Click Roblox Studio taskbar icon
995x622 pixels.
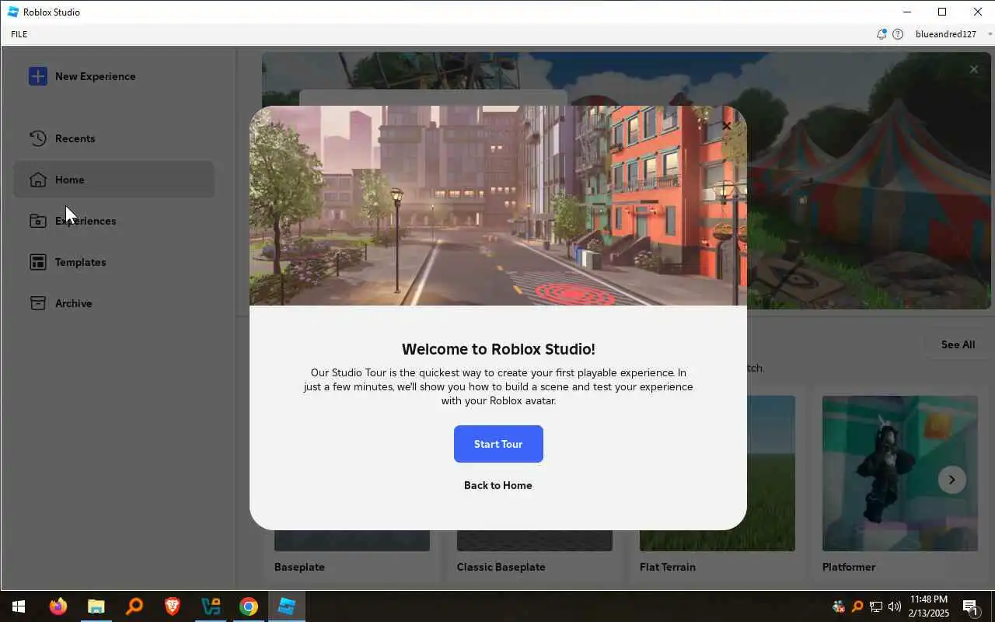click(287, 606)
